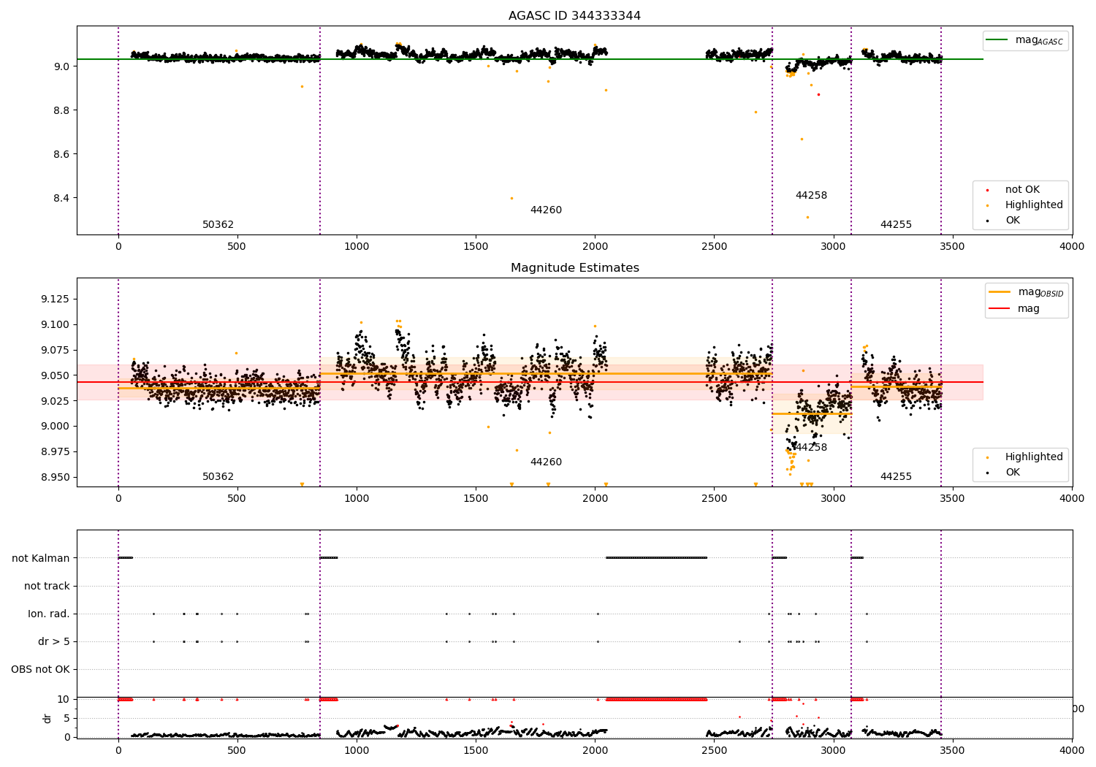Click the 8.975 y-axis tick label
The width and height of the screenshot is (1096, 767).
[x=56, y=452]
